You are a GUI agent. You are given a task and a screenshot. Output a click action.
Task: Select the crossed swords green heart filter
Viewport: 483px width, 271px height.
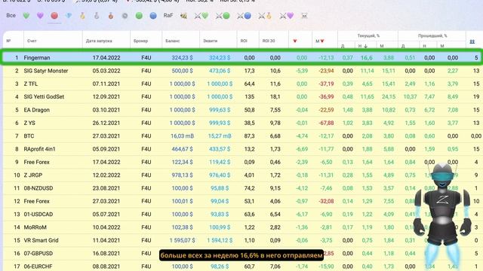(202, 16)
